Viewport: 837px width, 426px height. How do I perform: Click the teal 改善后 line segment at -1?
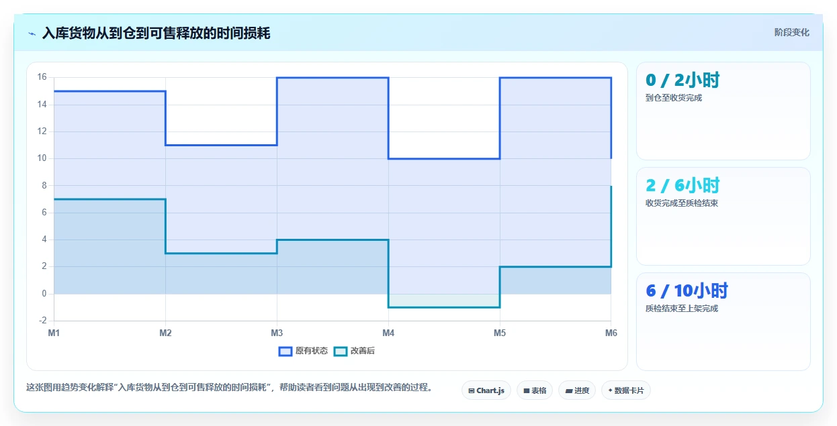coord(444,307)
